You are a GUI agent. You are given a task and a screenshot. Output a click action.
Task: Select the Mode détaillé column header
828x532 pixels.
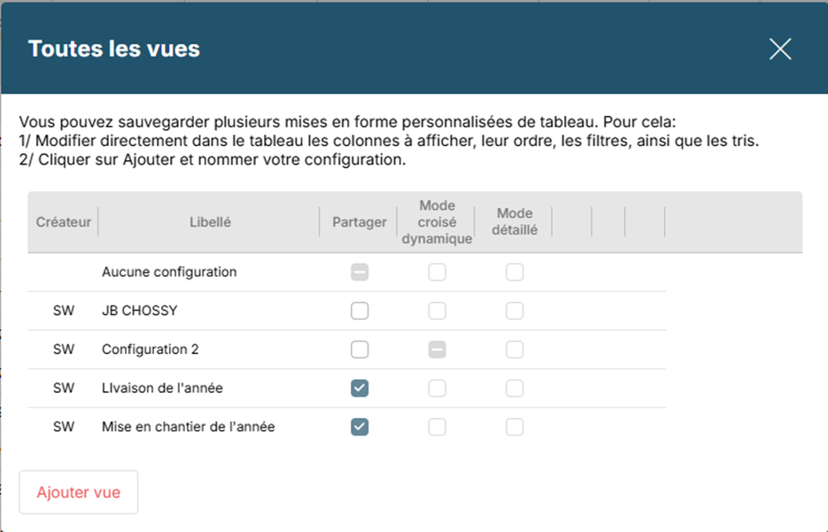(515, 222)
